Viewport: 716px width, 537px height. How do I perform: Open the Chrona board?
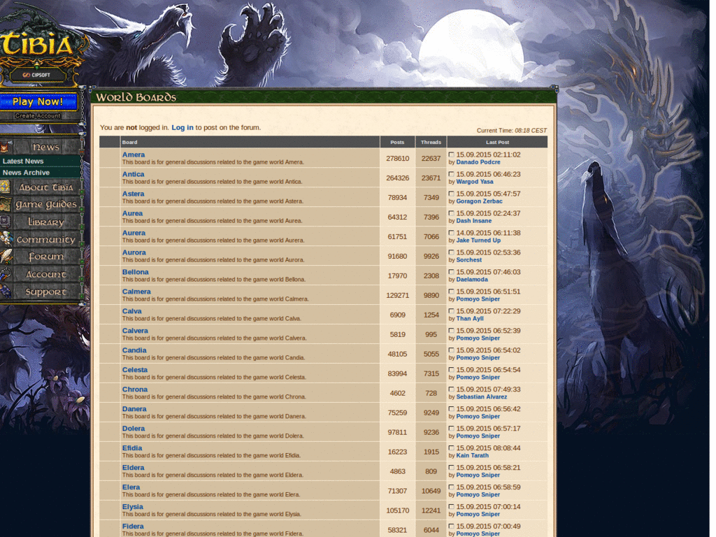135,389
